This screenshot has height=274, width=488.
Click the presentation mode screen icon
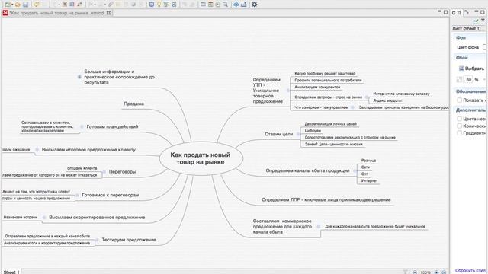151,5
